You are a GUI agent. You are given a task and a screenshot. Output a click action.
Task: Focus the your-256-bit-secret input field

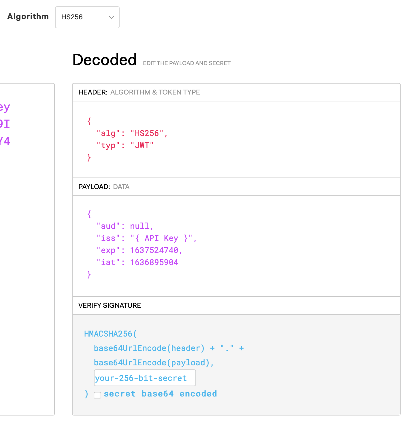(x=145, y=378)
